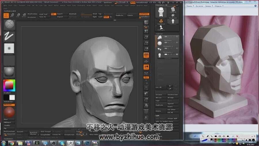Click the main color picker square
Image resolution: width=259 pixels, height=146 pixels.
coord(9,85)
